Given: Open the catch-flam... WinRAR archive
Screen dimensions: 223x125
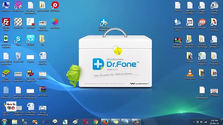Looking at the screenshot, I should (x=43, y=91).
